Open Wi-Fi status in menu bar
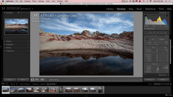The height and width of the screenshot is (97, 173). pos(151,1)
